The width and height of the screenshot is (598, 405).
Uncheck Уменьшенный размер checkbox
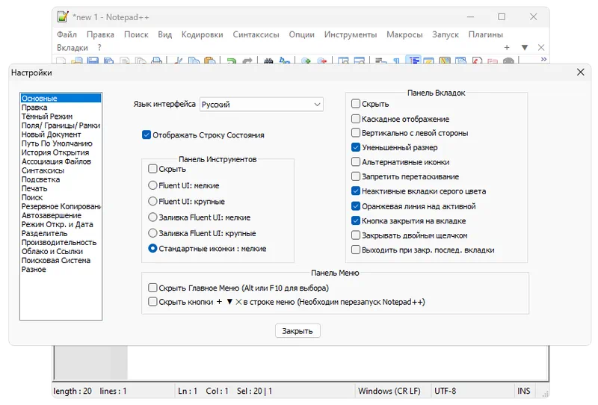click(x=356, y=147)
